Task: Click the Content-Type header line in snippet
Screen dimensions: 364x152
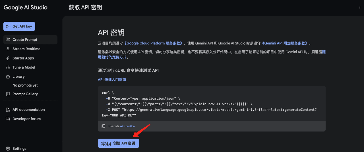Action: 143,98
